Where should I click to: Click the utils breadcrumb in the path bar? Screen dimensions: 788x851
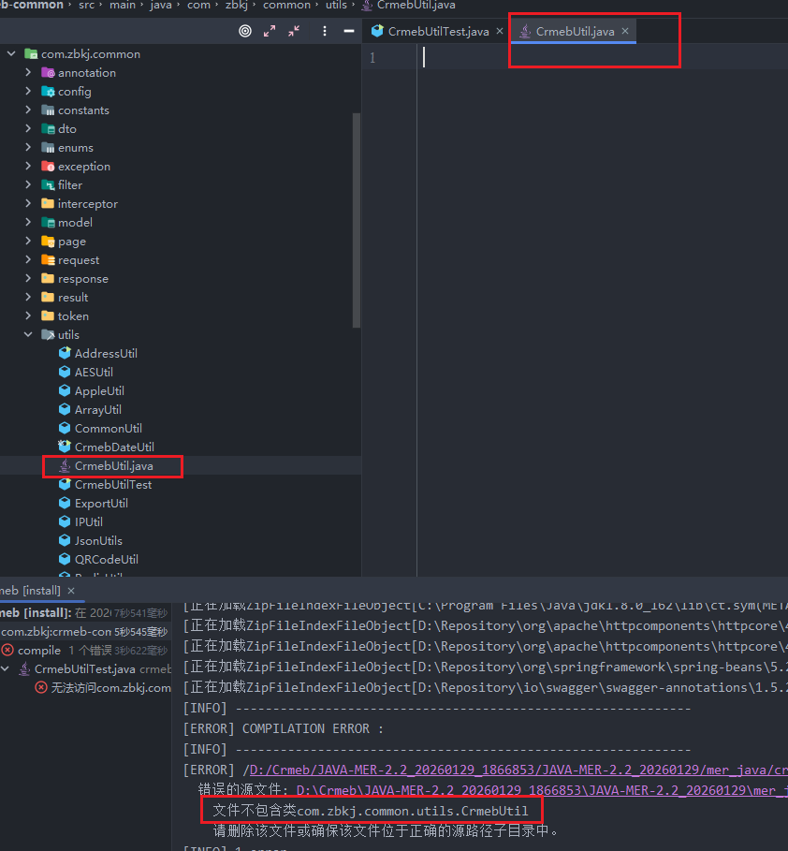(x=335, y=6)
